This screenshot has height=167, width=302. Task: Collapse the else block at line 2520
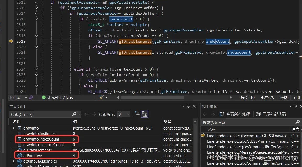click(x=36, y=47)
